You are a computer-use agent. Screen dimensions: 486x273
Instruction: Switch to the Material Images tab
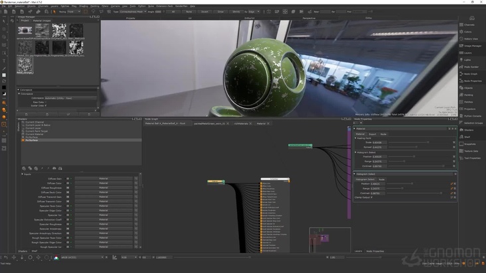42,21
